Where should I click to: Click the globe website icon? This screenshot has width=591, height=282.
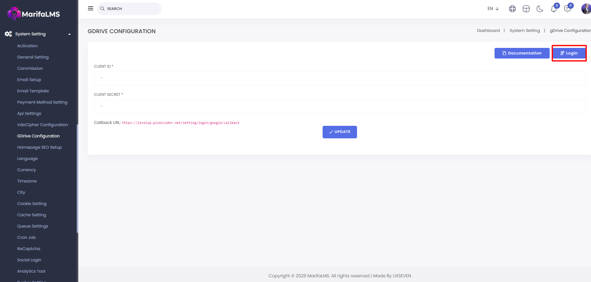tap(512, 9)
